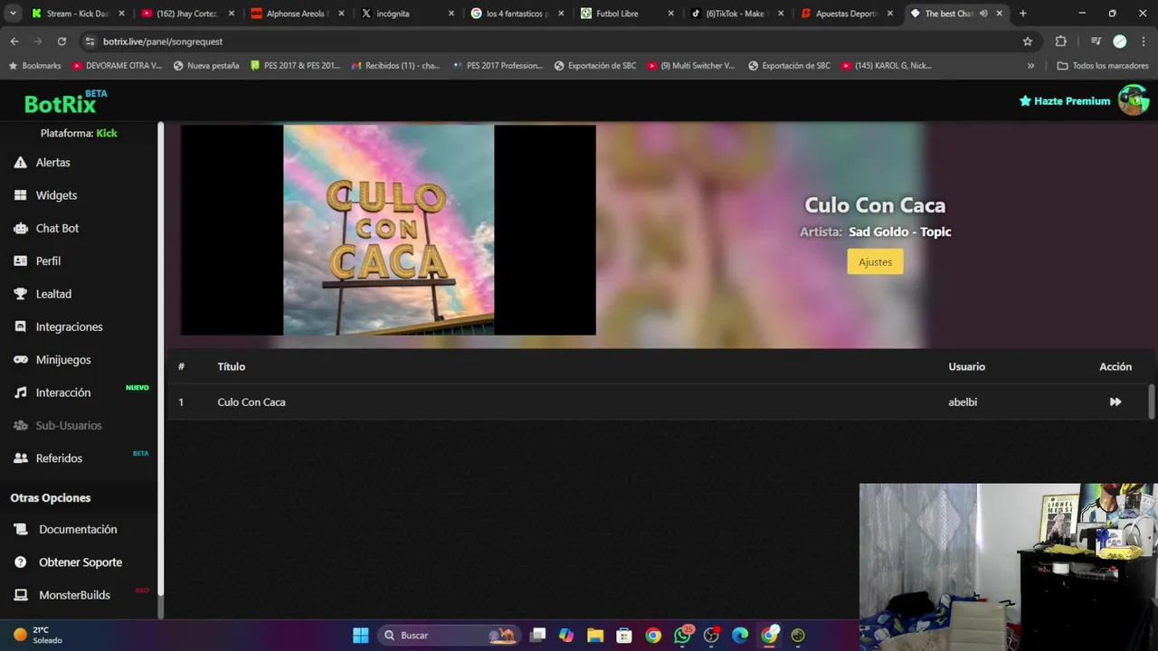Open the weather widget on taskbar

coord(36,635)
